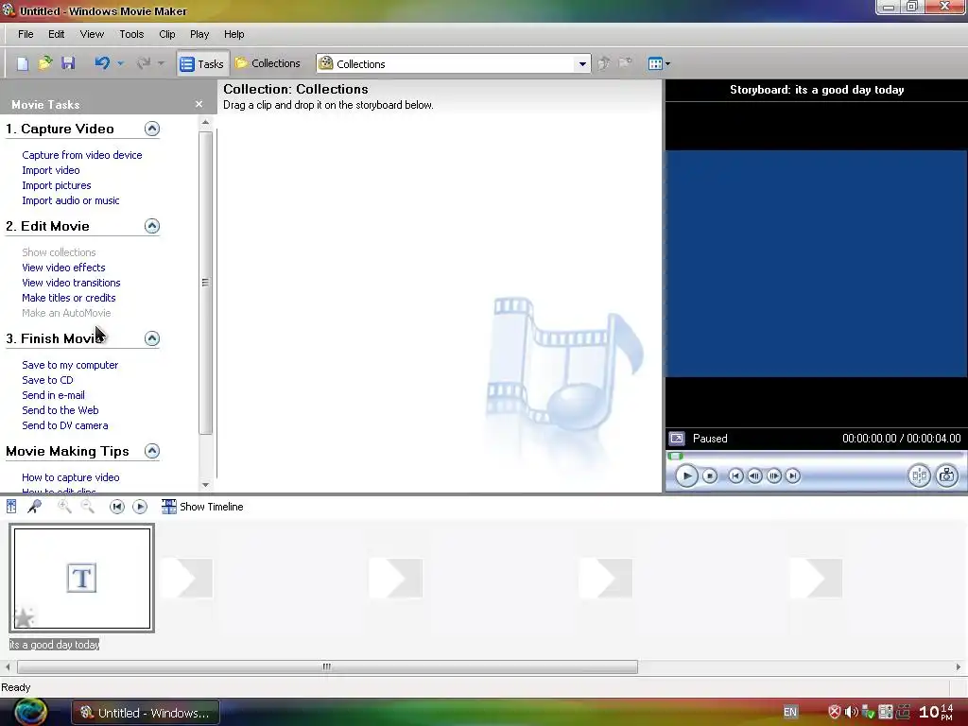Select the title clip thumbnail on storyboard
The image size is (968, 726).
tap(82, 579)
